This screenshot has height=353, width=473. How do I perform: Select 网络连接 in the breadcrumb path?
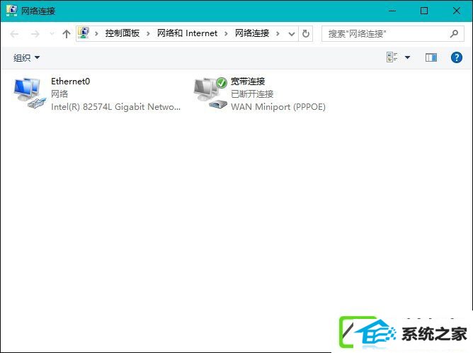252,33
